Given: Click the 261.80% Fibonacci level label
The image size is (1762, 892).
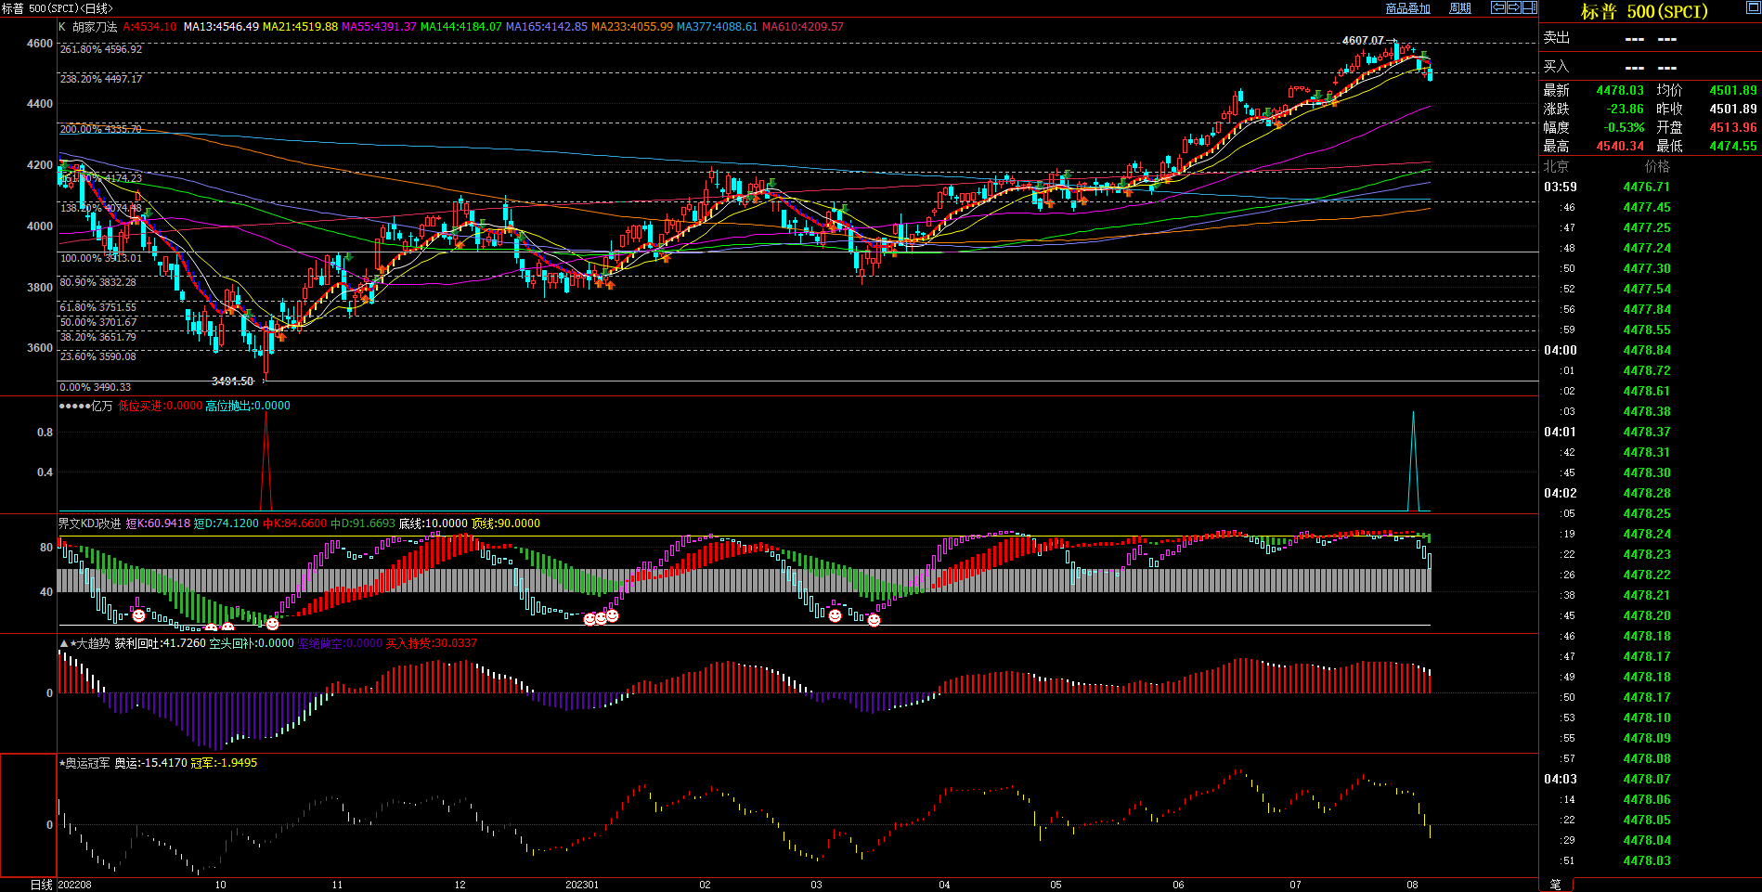Looking at the screenshot, I should point(101,49).
